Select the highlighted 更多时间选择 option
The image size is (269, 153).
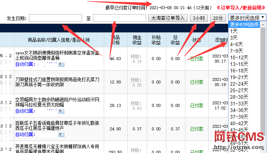click(244, 25)
